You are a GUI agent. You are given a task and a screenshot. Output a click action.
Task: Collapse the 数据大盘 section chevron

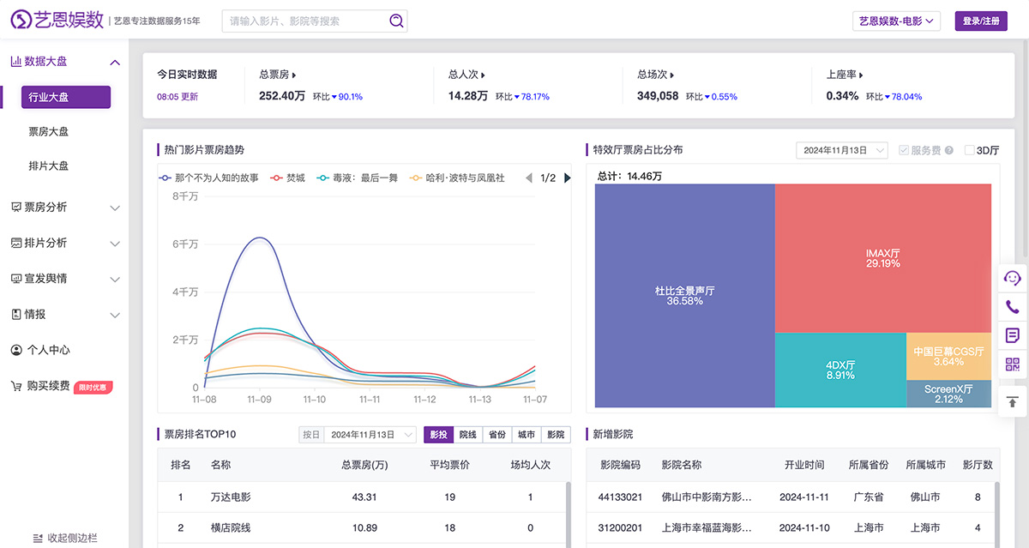pyautogui.click(x=115, y=62)
